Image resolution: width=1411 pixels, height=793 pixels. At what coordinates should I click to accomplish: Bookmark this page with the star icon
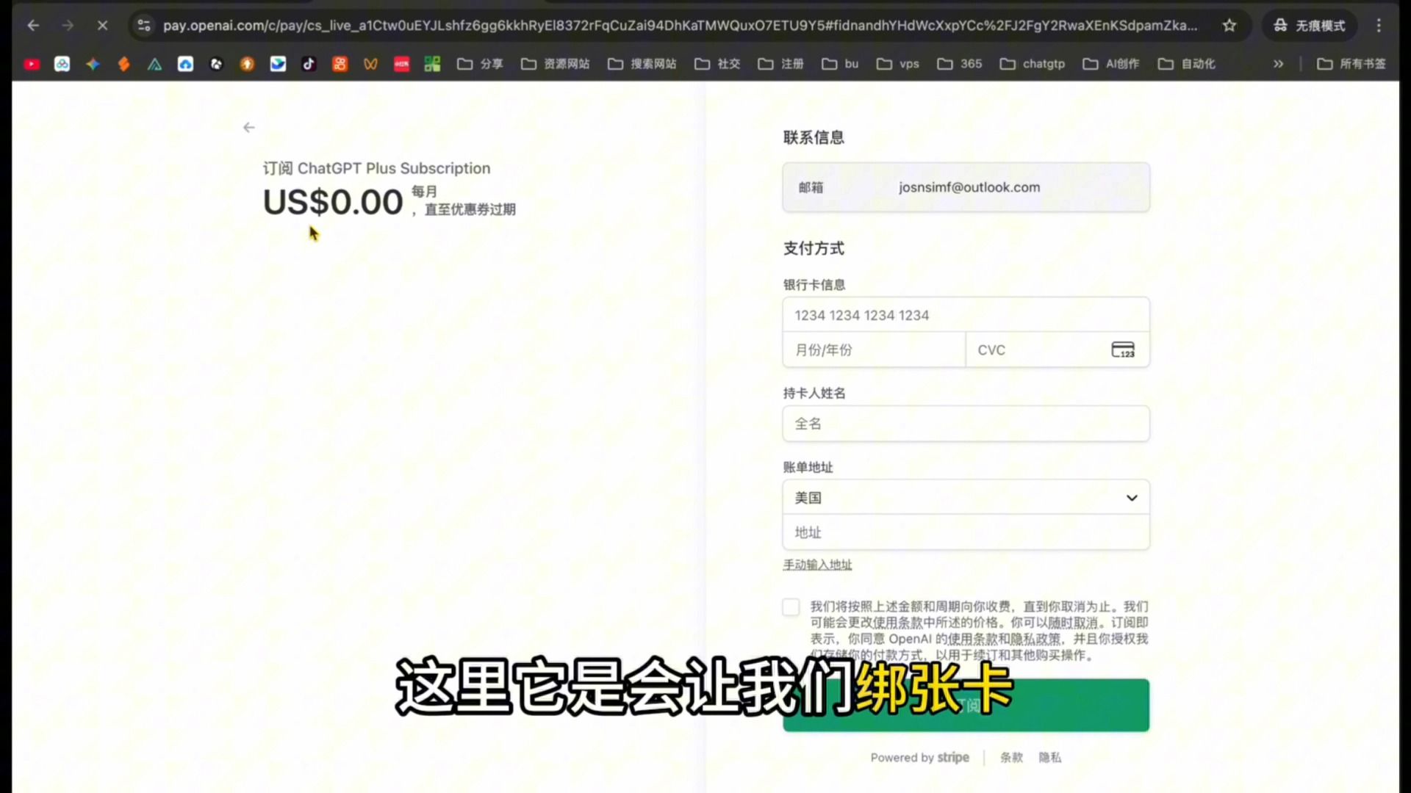click(x=1229, y=26)
